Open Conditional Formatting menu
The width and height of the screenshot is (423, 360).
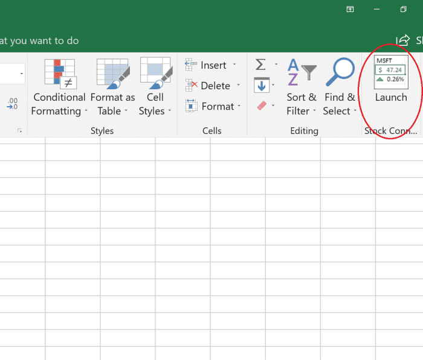59,87
